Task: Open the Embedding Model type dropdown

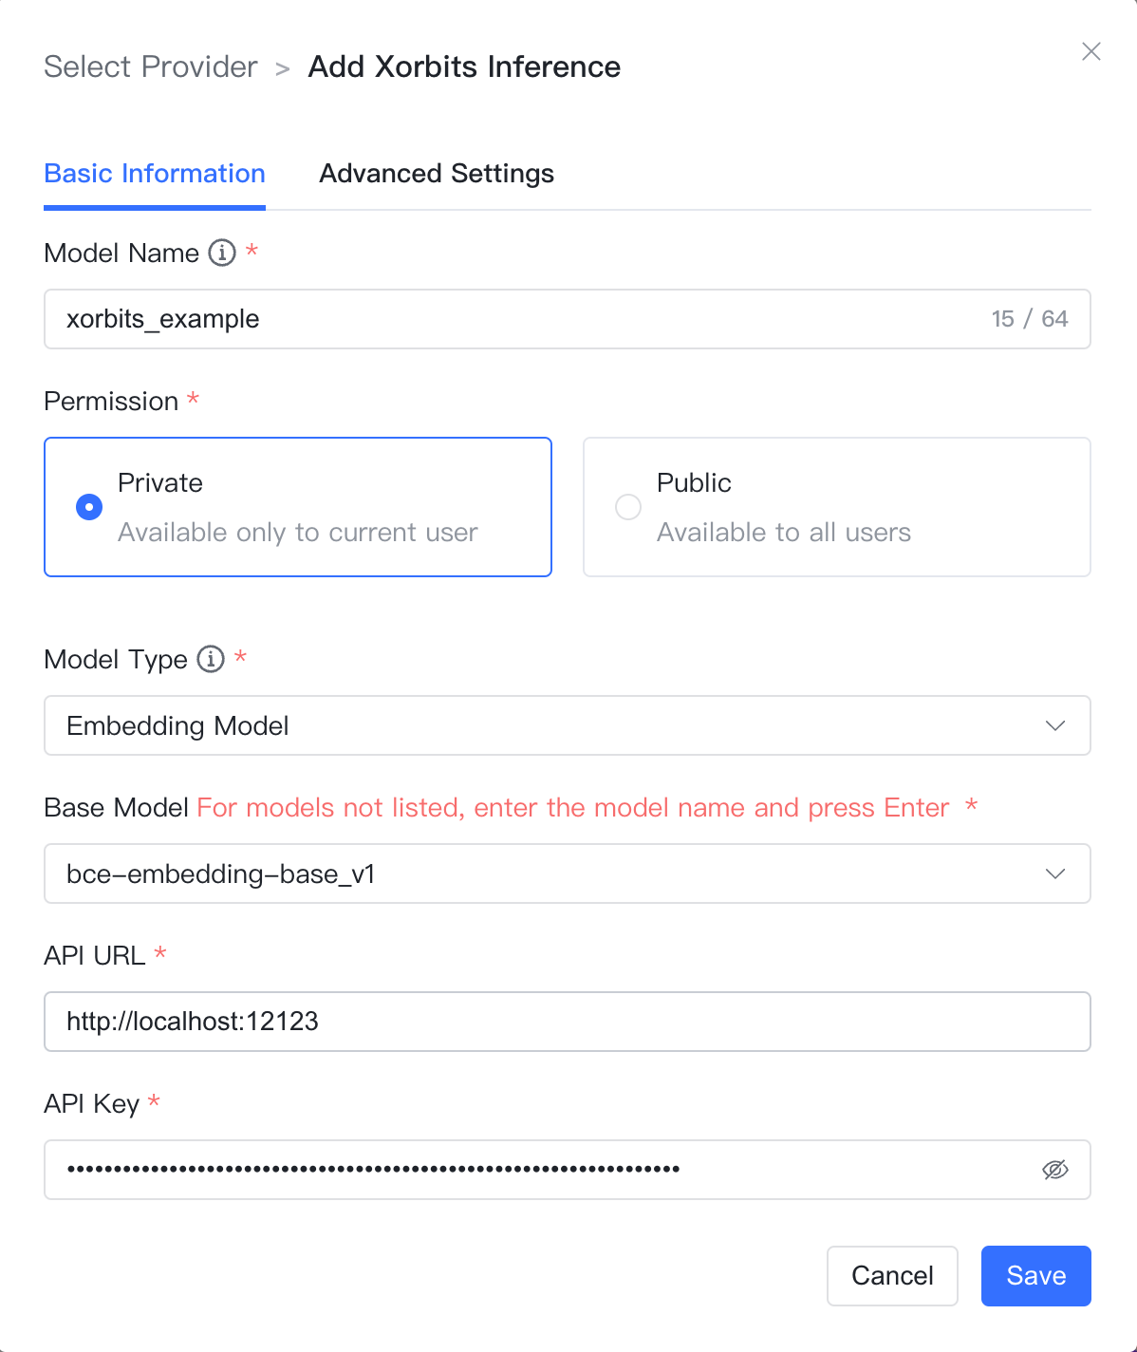Action: tap(568, 725)
